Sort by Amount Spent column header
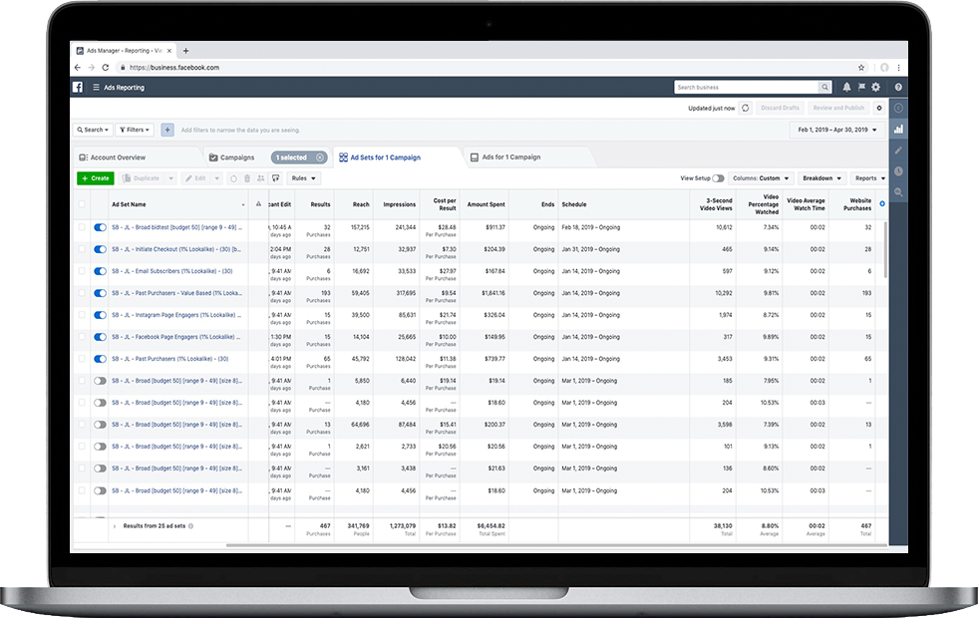 486,204
